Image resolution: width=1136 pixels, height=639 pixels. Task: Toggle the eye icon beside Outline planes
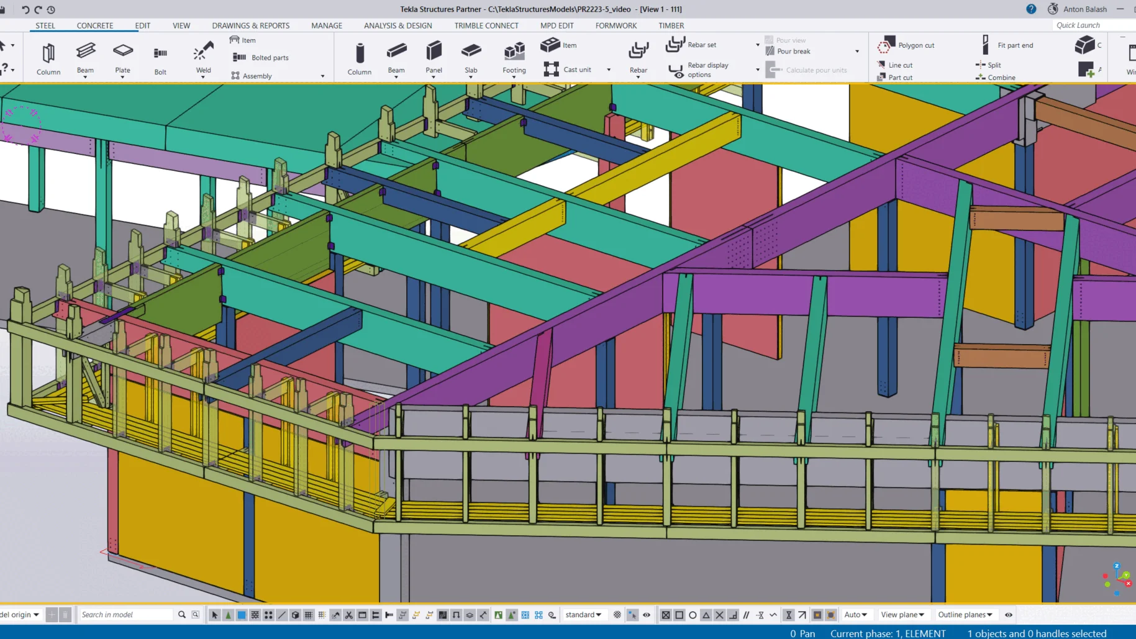[1009, 615]
